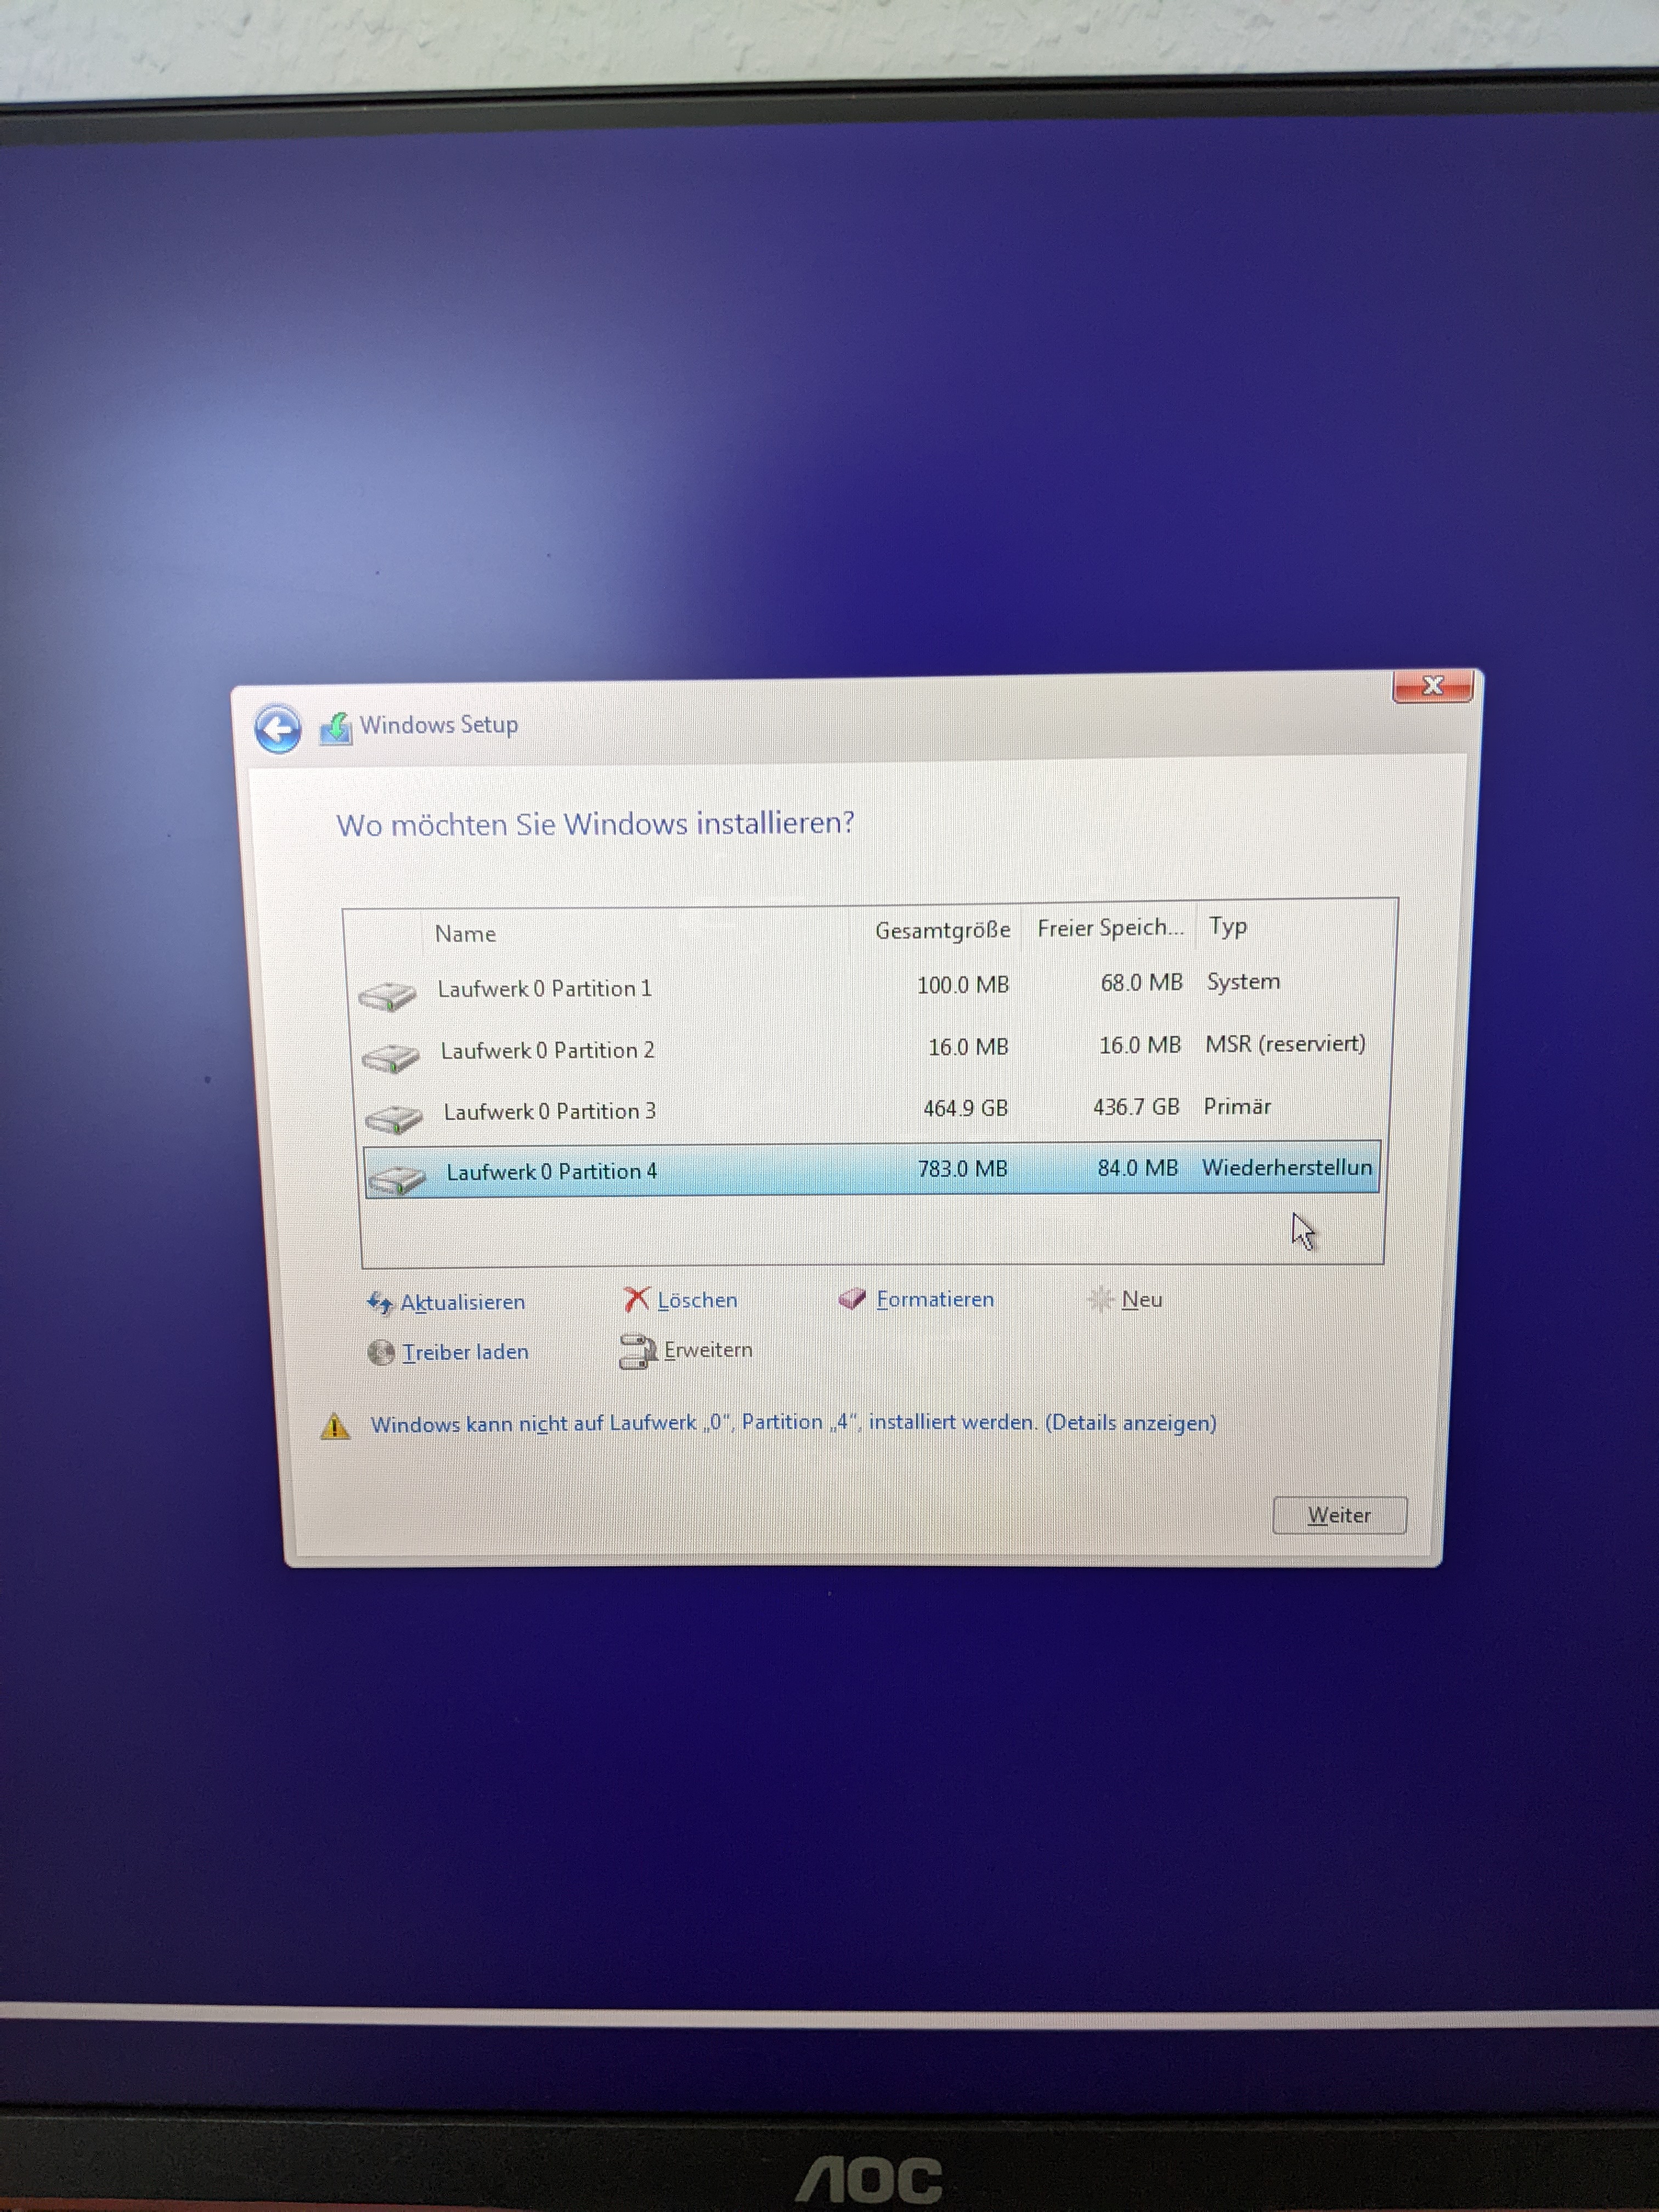Sort by the Gesamtgröße column header
1659x2212 pixels.
pyautogui.click(x=942, y=930)
